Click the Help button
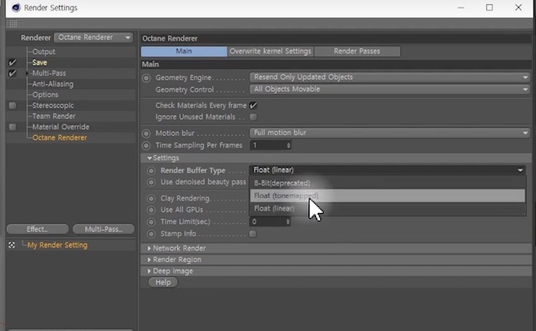 pyautogui.click(x=163, y=282)
